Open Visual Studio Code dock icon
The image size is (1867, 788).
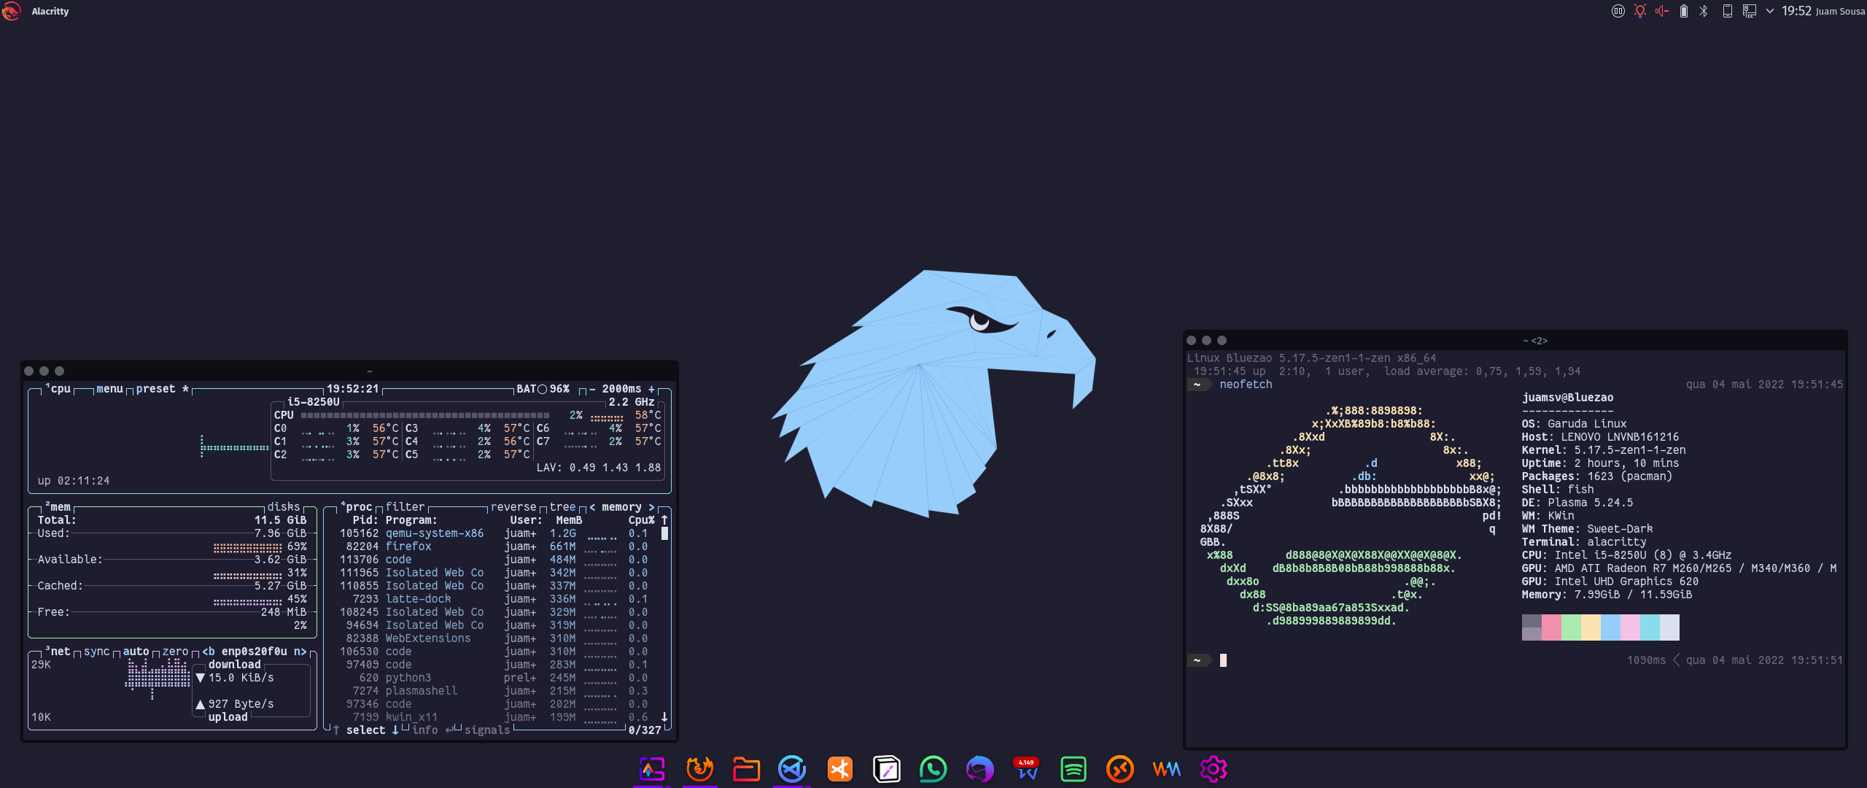click(792, 769)
